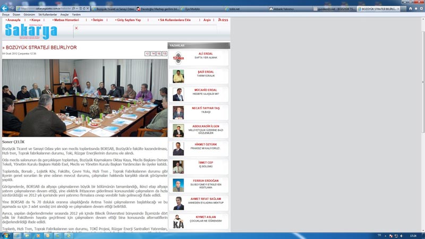Open Kıymet Aslan's column link
This screenshot has width=425, height=239.
coord(206,221)
